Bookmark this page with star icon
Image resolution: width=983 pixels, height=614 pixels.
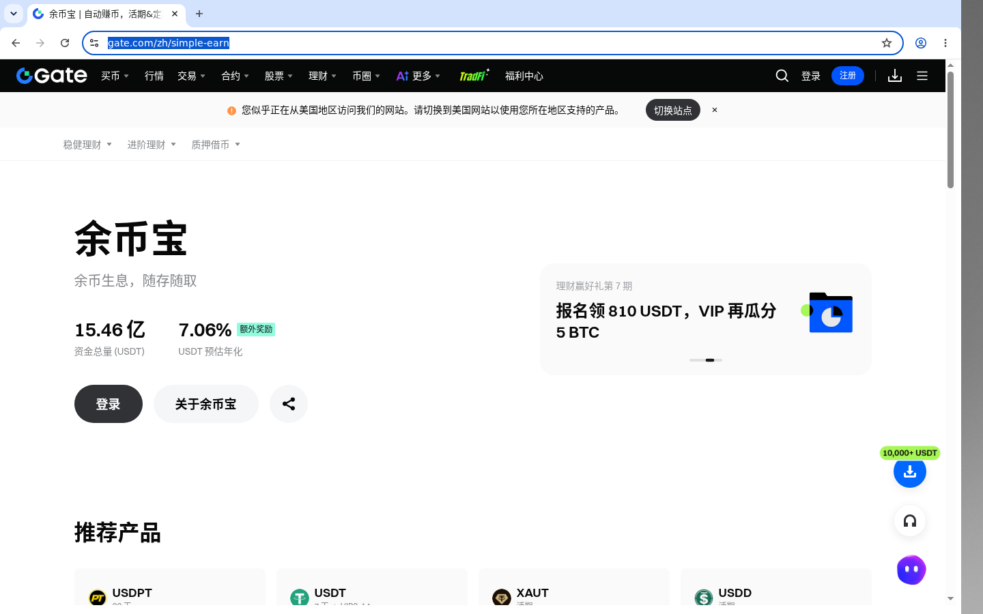887,43
